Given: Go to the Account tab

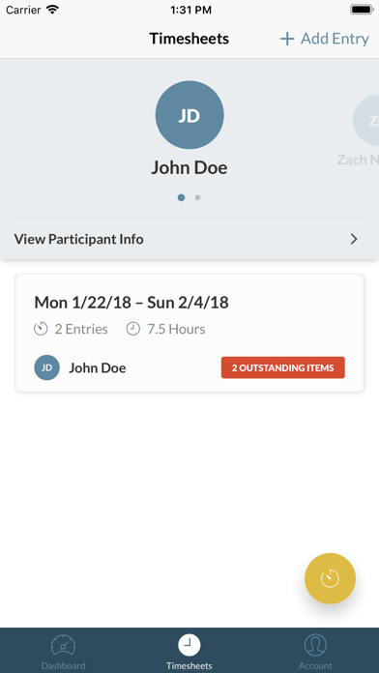Looking at the screenshot, I should (x=315, y=652).
